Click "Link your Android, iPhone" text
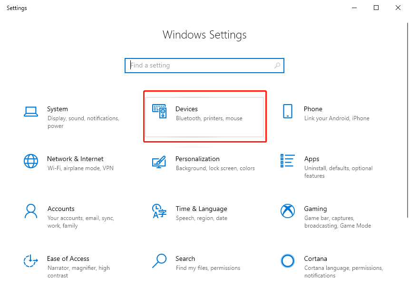This screenshot has height=287, width=409. [x=337, y=118]
